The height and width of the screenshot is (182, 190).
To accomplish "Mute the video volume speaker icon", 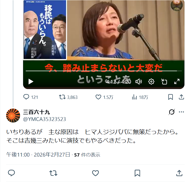I will click(x=138, y=82).
